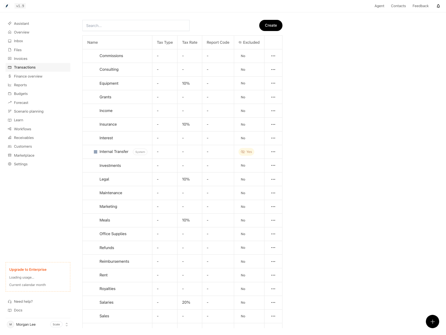Click the Search categories input field
This screenshot has height=335, width=446.
pos(136,25)
